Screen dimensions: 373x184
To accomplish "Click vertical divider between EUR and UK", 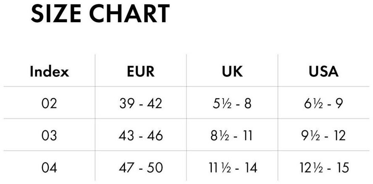I will pos(186,119).
